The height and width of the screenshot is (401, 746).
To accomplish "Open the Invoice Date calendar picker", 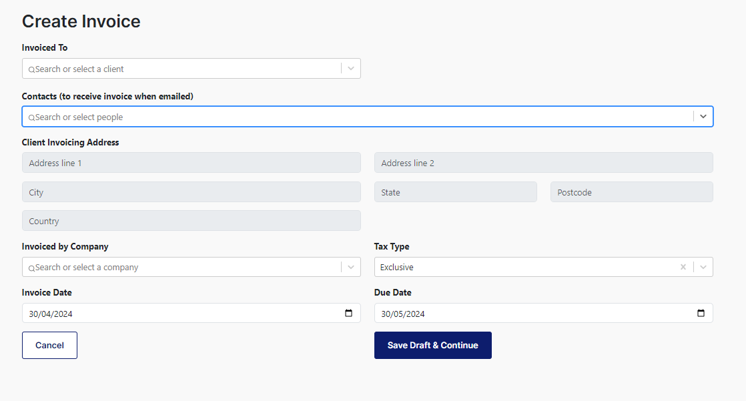I will click(349, 312).
